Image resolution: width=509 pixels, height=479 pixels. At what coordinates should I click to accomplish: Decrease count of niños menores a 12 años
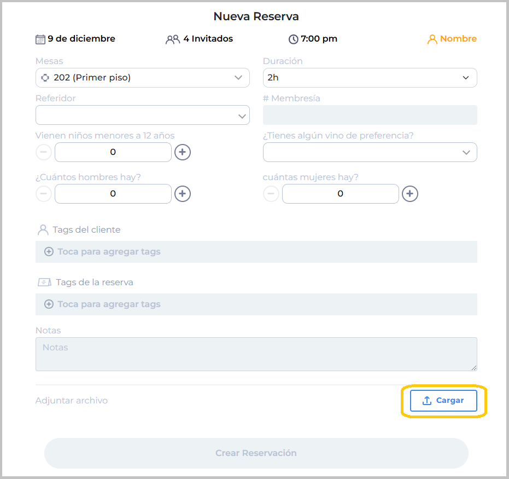point(44,152)
